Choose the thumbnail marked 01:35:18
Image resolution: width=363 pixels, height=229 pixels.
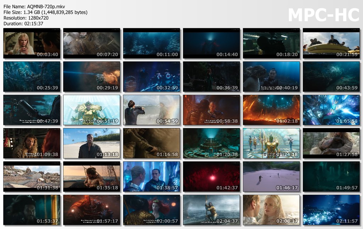[x=92, y=177]
